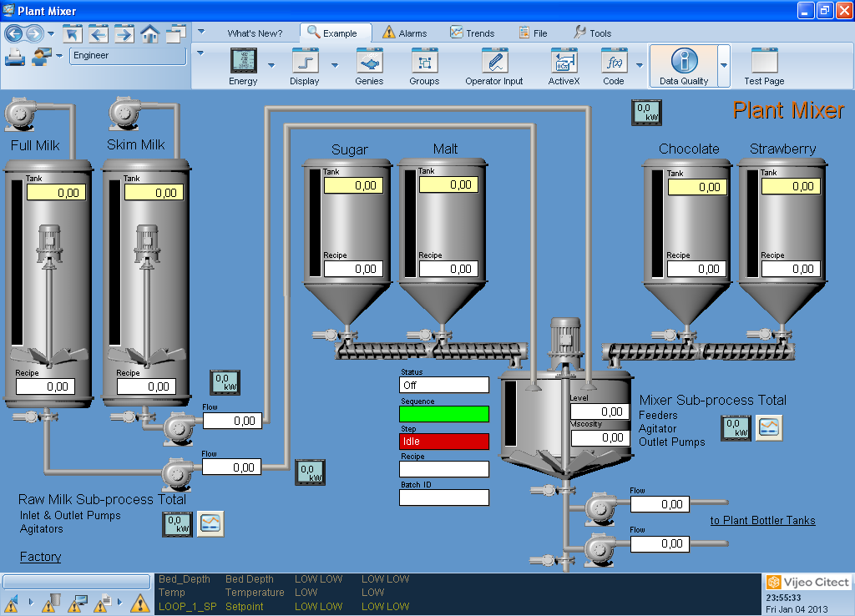The width and height of the screenshot is (855, 616).
Task: Click the hardware alarms monitor icon
Action: 79,602
